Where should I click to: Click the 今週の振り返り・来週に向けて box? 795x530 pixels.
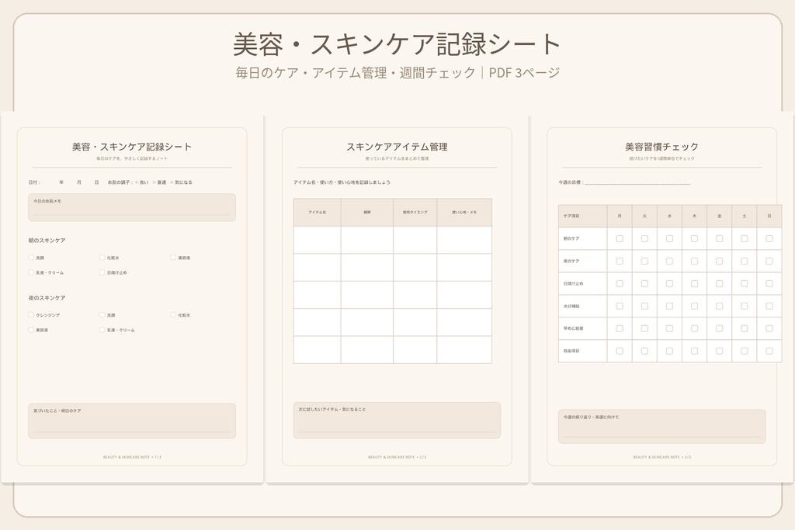click(x=661, y=427)
